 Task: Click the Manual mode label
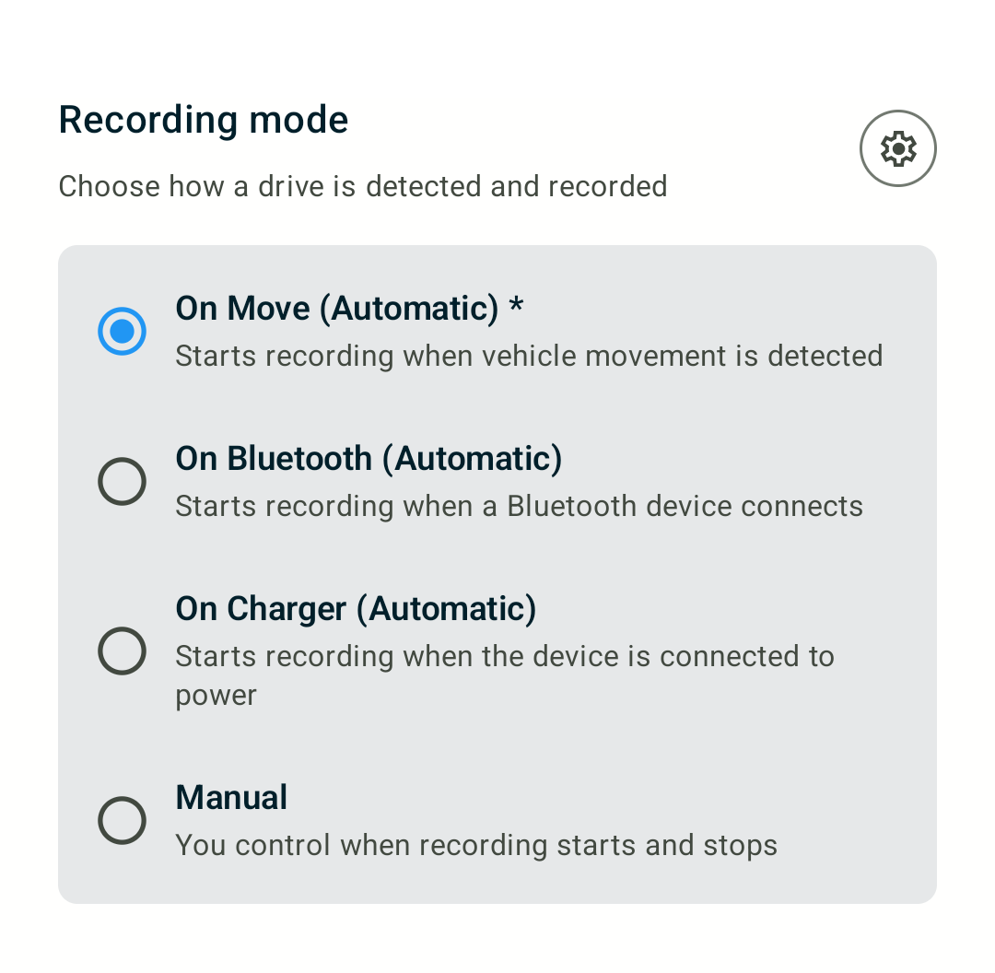[231, 796]
